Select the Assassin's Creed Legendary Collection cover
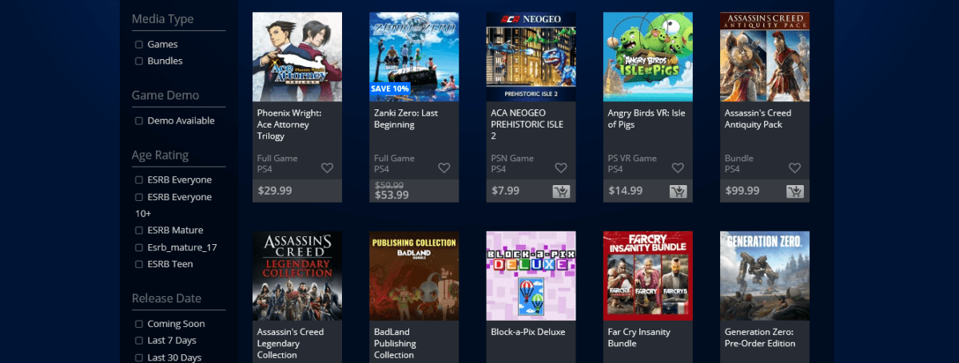Image resolution: width=959 pixels, height=363 pixels. [297, 276]
